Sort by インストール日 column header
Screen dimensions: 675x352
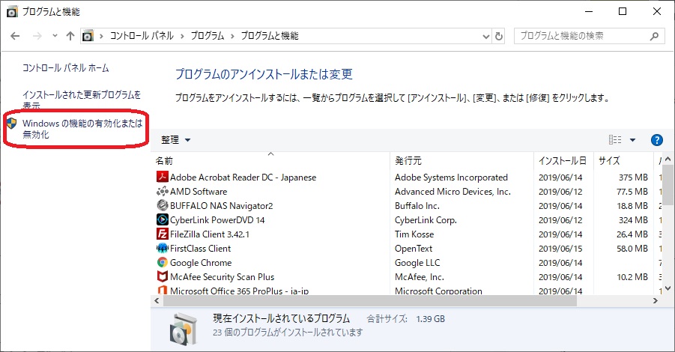tap(563, 160)
